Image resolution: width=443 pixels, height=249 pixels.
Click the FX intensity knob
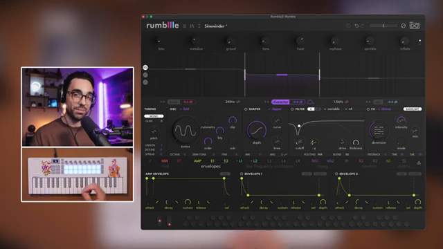(401, 120)
